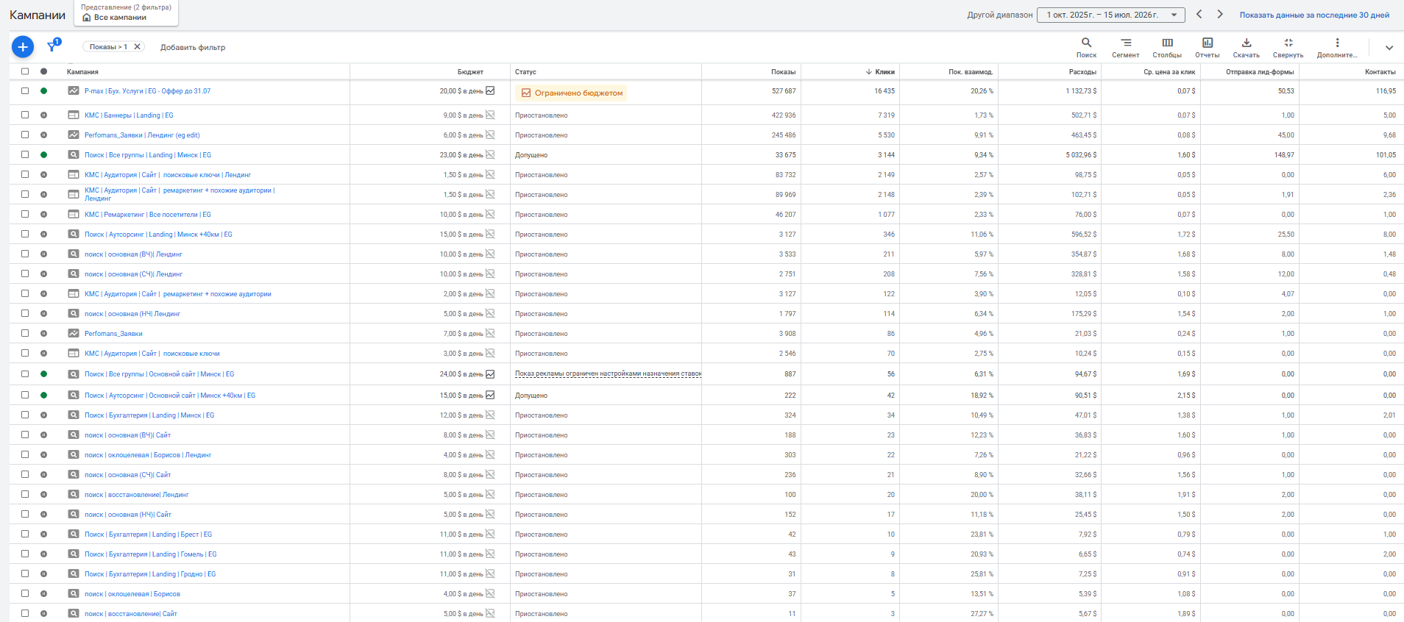Click P-max campaign type icon

(x=74, y=90)
